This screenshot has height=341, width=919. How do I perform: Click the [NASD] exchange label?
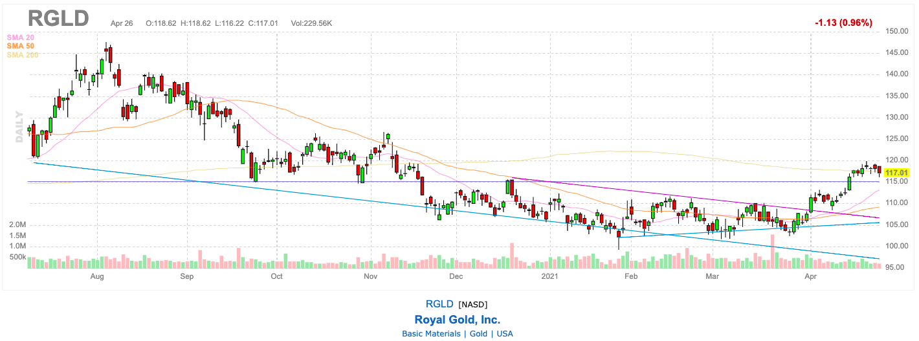[472, 304]
